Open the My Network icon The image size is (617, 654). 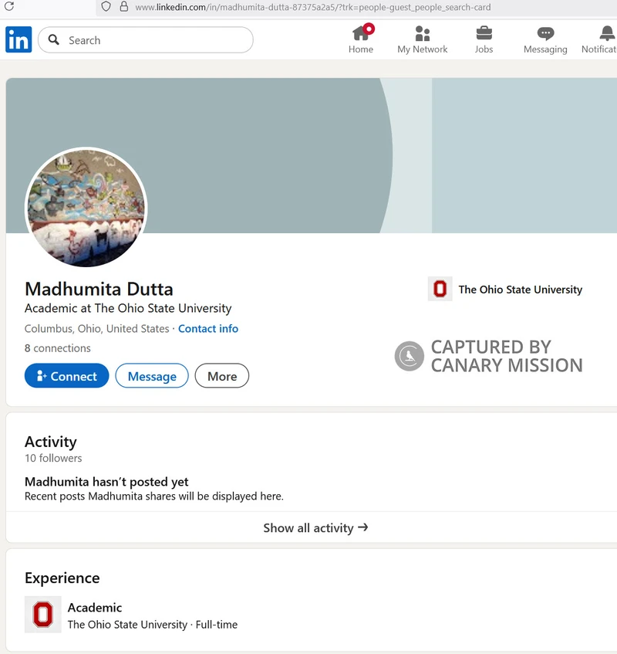coord(423,33)
